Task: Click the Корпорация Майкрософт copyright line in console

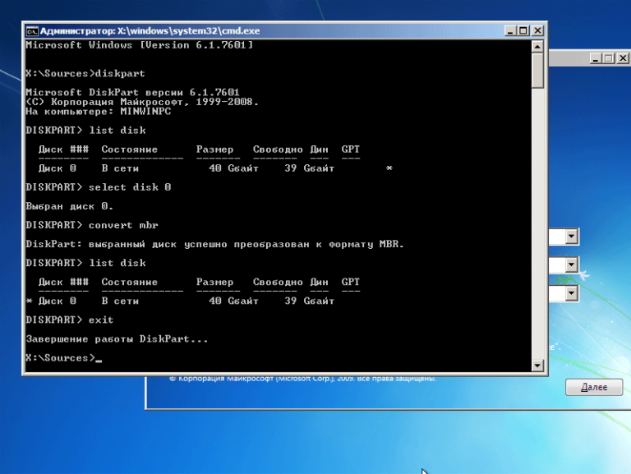Action: tap(141, 102)
